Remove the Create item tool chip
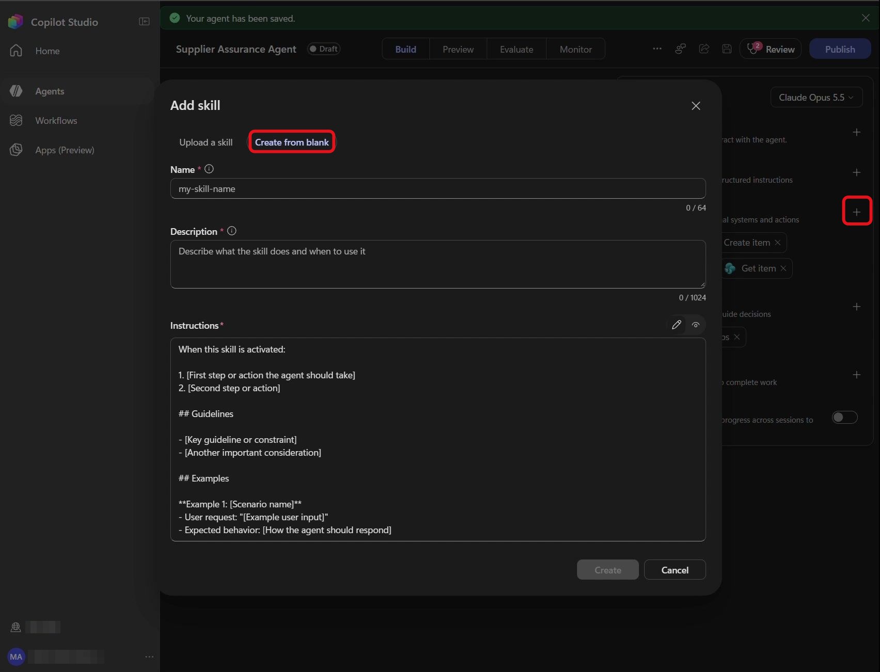880x672 pixels. [777, 243]
